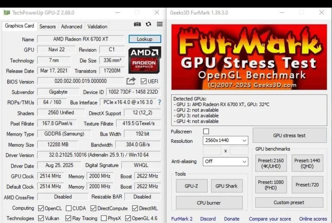Click the custom resolution width field

tap(212, 151)
